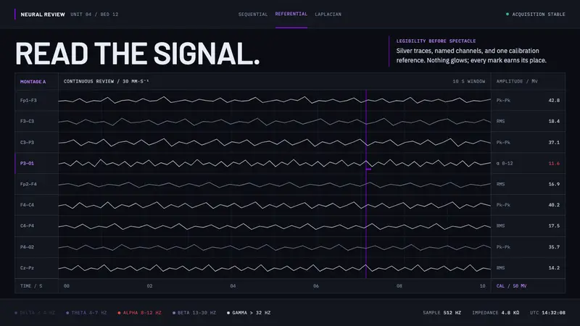Image resolution: width=580 pixels, height=326 pixels.
Task: Toggle the Delta band filter
Action: point(35,313)
